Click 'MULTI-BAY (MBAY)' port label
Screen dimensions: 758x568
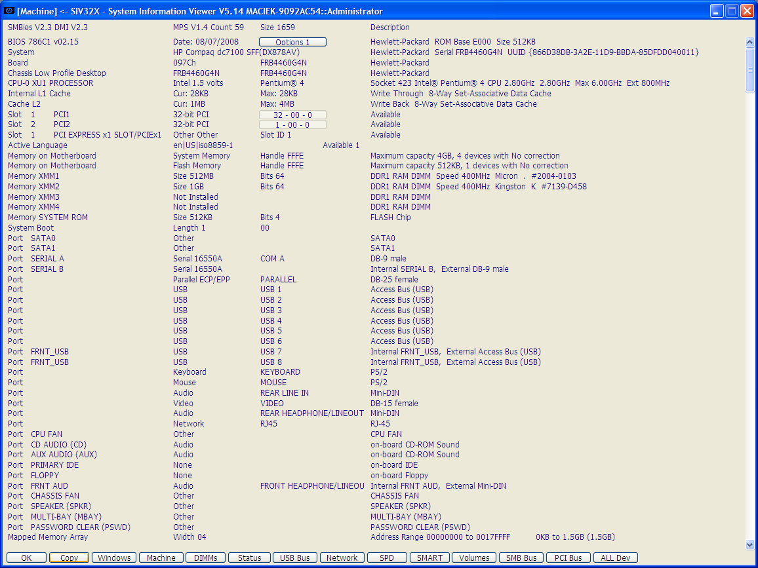(x=66, y=517)
